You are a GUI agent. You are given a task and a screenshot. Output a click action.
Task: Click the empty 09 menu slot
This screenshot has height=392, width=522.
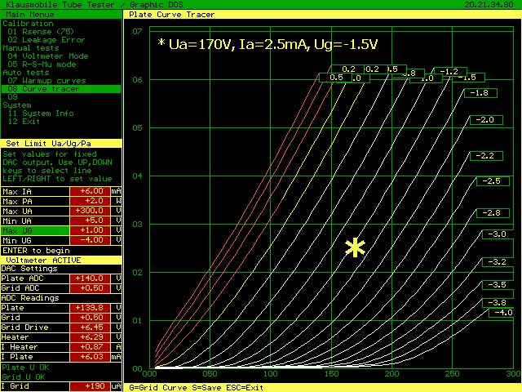click(x=12, y=97)
